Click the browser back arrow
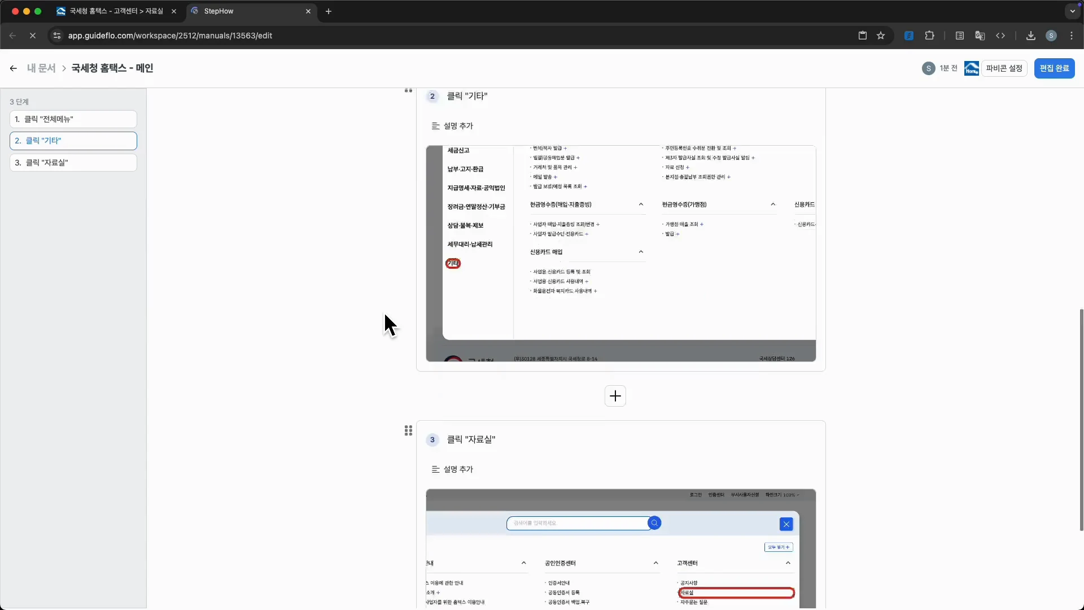The height and width of the screenshot is (610, 1084). coord(12,36)
